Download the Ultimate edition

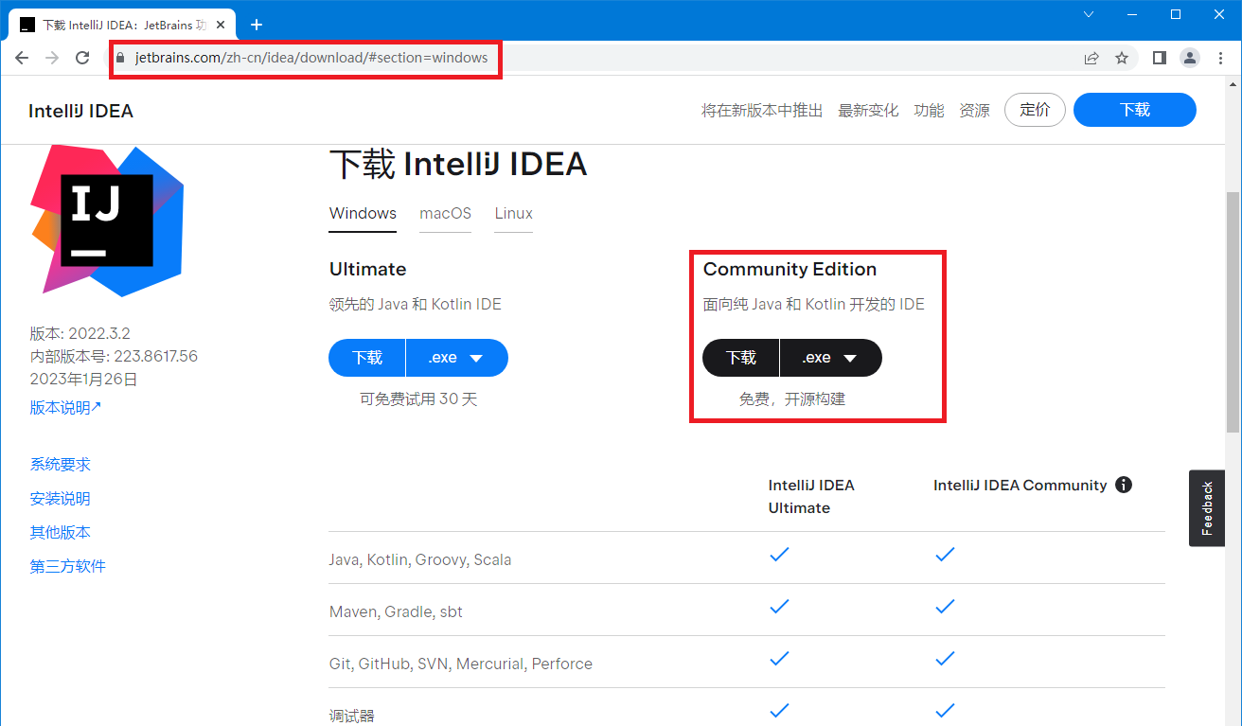click(x=367, y=358)
